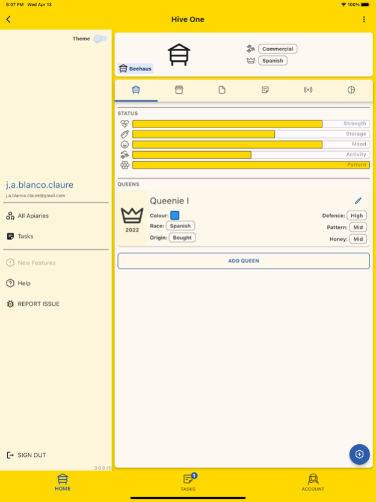Click the Mood status bar
The height and width of the screenshot is (502, 376).
[251, 144]
